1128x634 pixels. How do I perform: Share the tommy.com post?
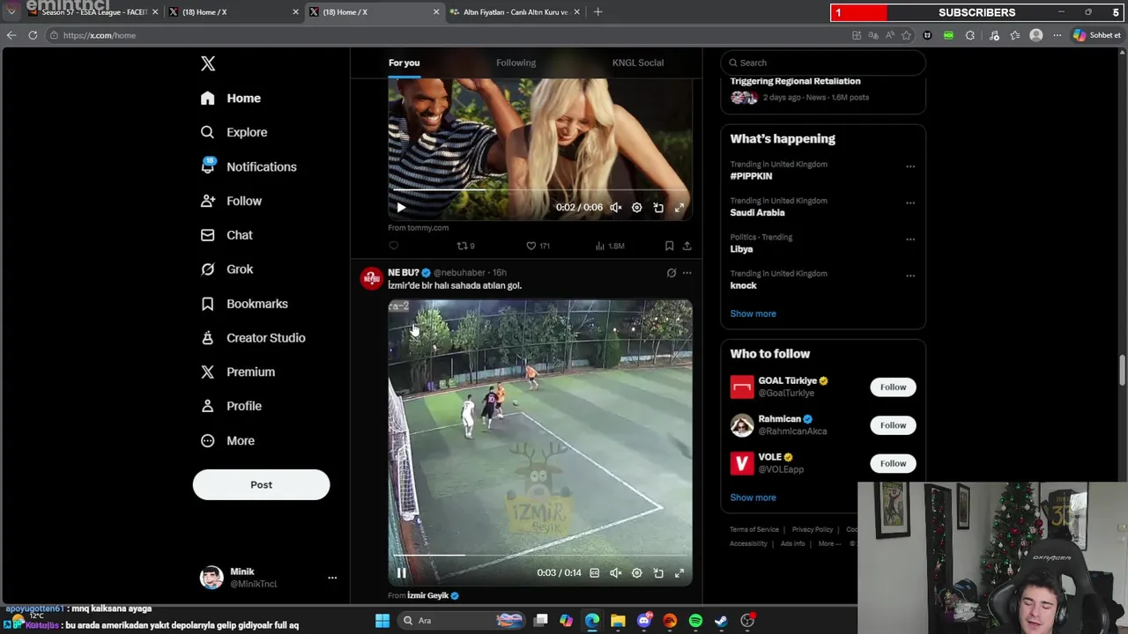pos(686,246)
